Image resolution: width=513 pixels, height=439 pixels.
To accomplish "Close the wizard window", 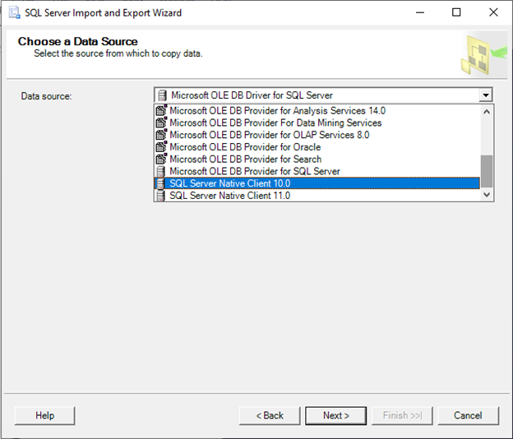I will (493, 12).
